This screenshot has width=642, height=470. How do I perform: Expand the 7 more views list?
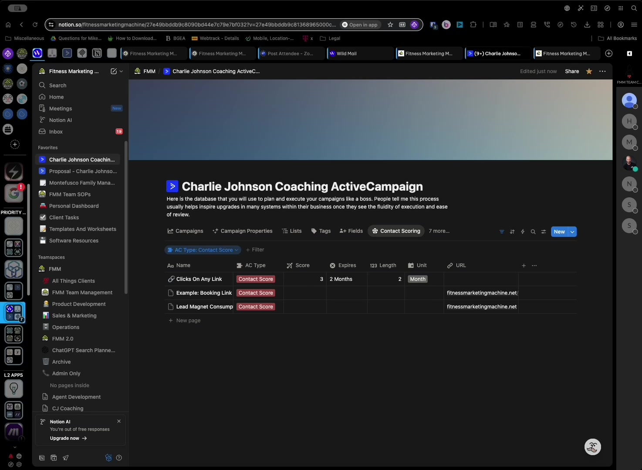pyautogui.click(x=439, y=231)
